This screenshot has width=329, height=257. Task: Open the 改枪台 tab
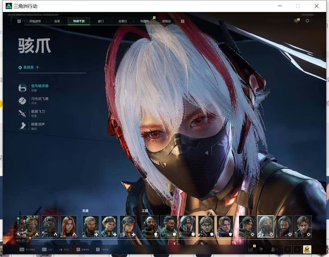coord(166,21)
